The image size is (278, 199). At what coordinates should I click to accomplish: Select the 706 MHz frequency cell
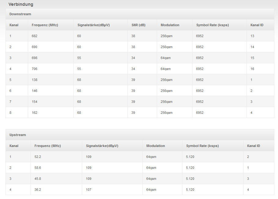(x=35, y=69)
